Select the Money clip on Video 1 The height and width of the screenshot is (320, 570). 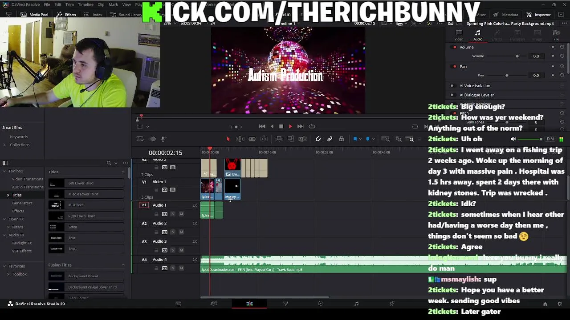232,190
